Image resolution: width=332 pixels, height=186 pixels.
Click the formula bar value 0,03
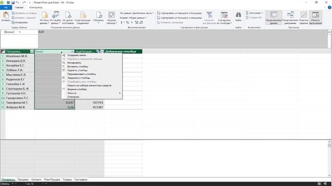point(41,32)
